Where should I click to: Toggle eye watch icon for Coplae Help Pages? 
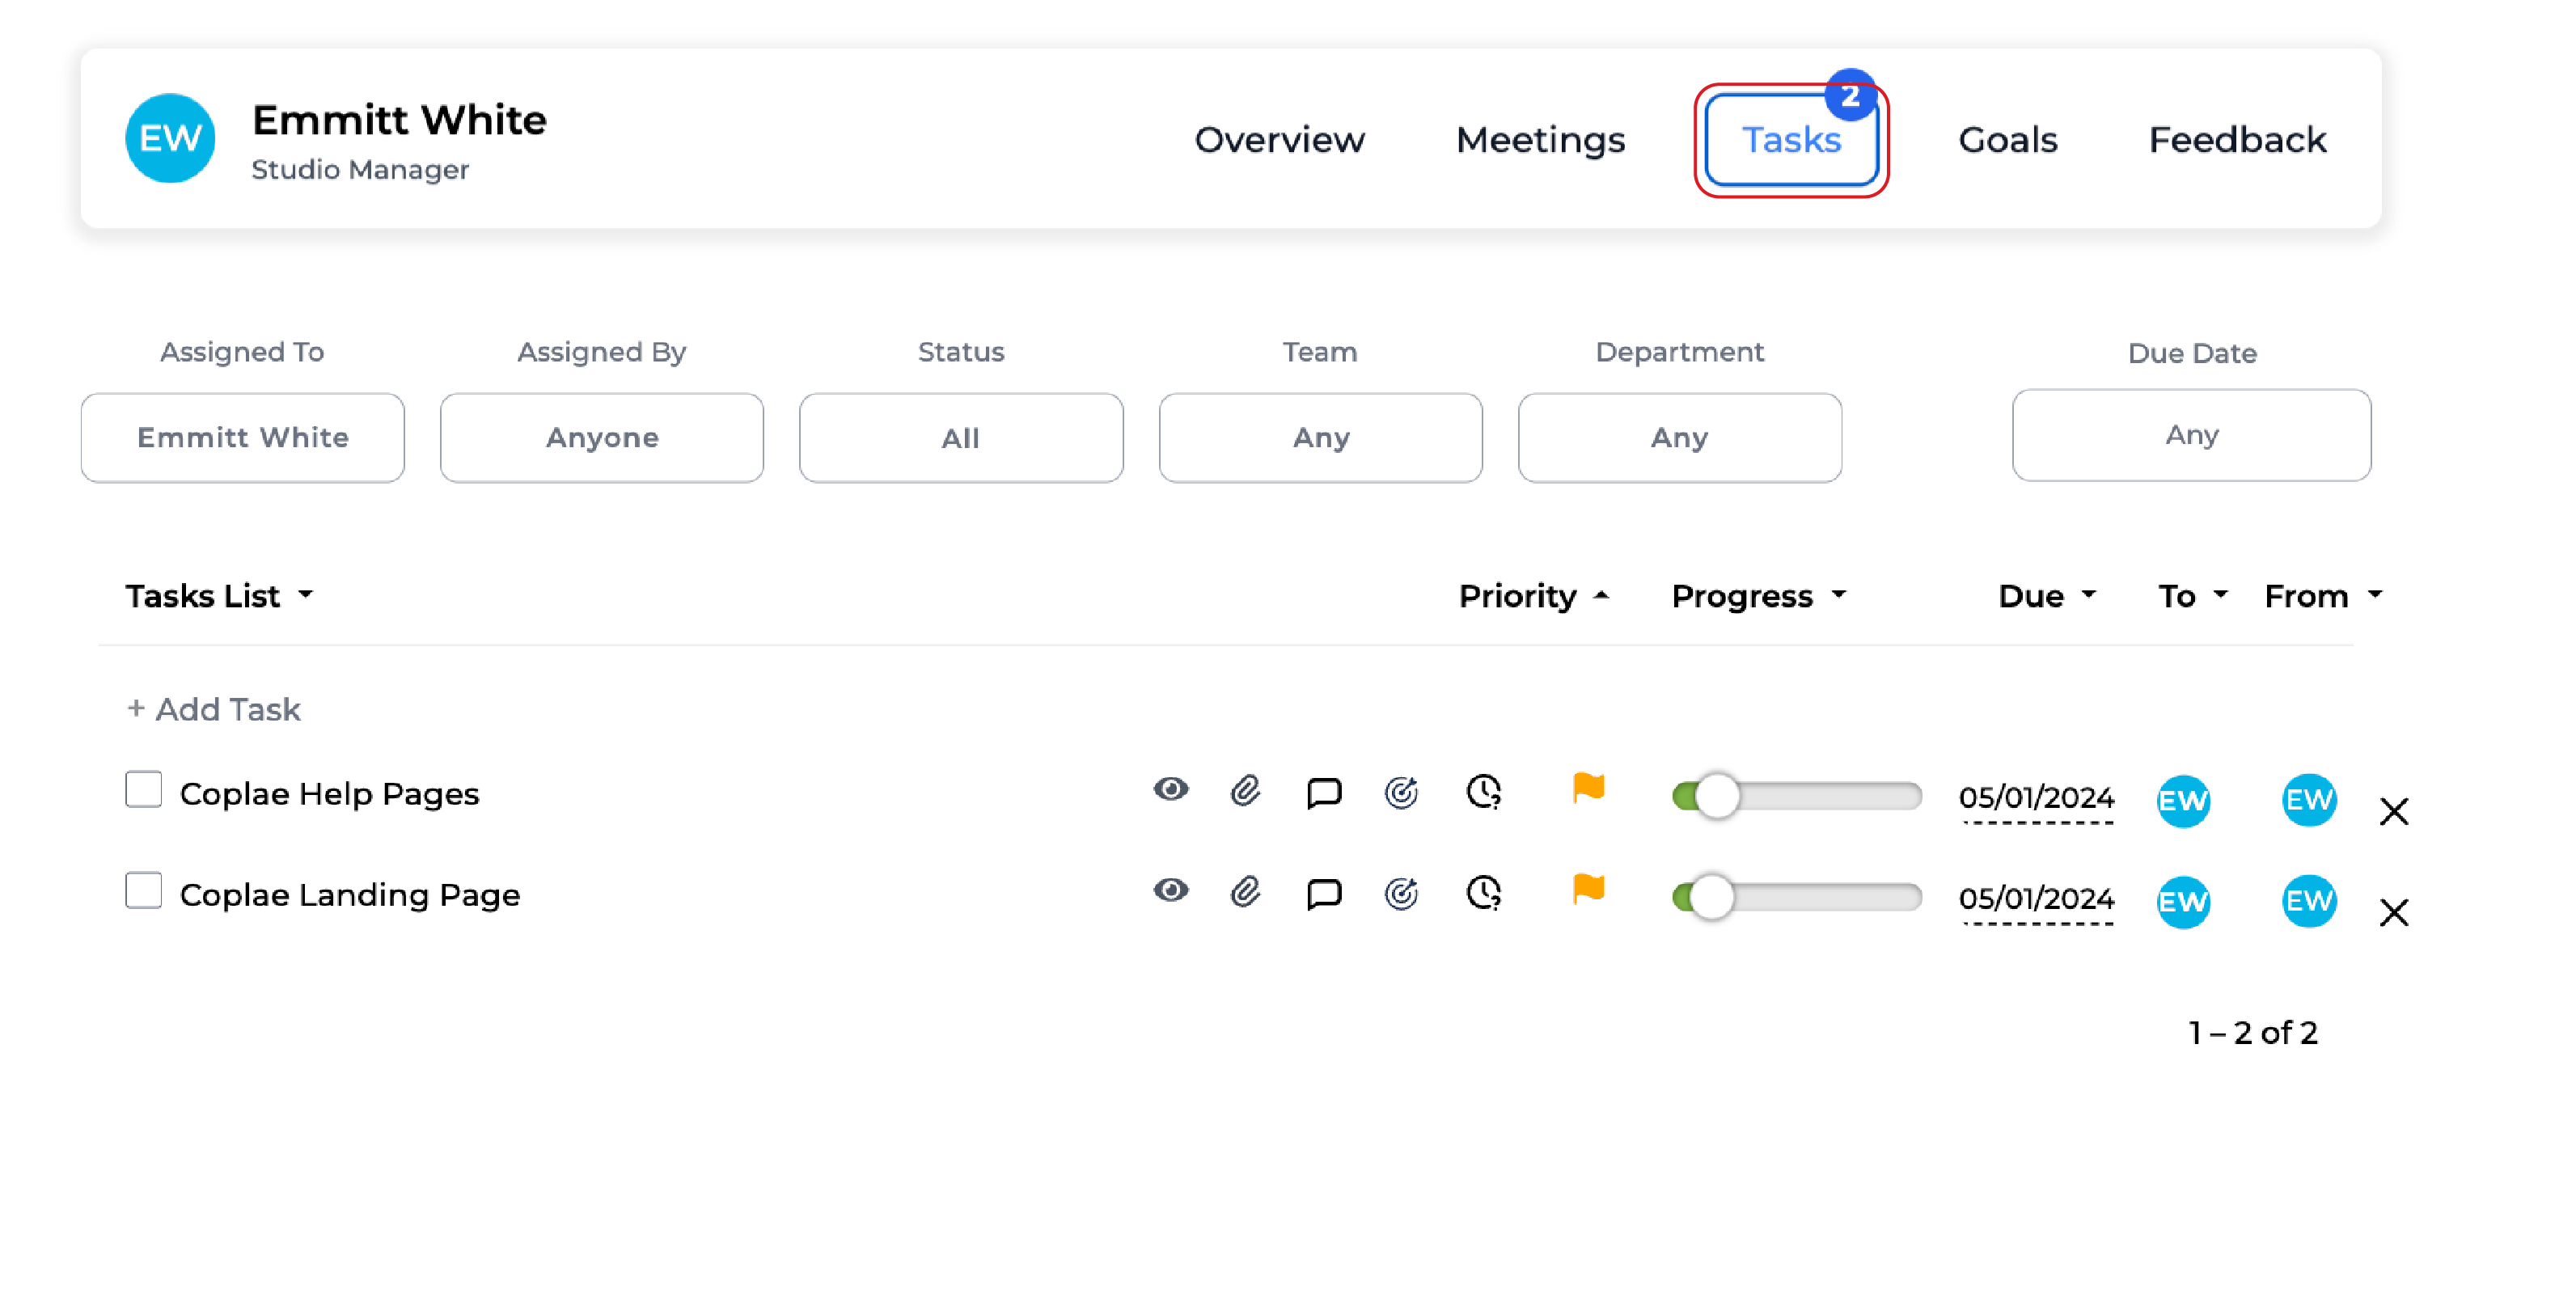[1170, 789]
